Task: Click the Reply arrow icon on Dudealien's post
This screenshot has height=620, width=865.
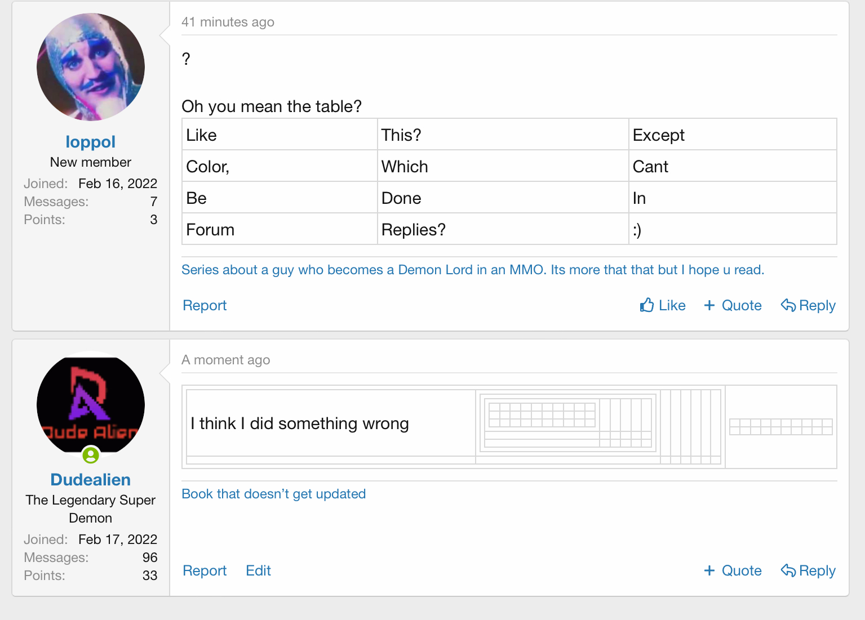Action: 788,570
